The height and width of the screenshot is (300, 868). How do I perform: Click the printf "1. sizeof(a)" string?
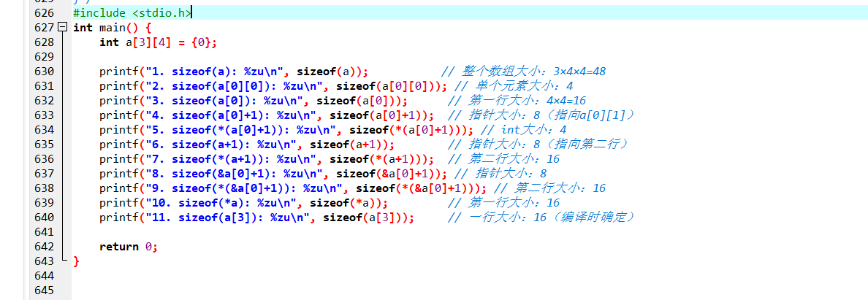click(215, 72)
